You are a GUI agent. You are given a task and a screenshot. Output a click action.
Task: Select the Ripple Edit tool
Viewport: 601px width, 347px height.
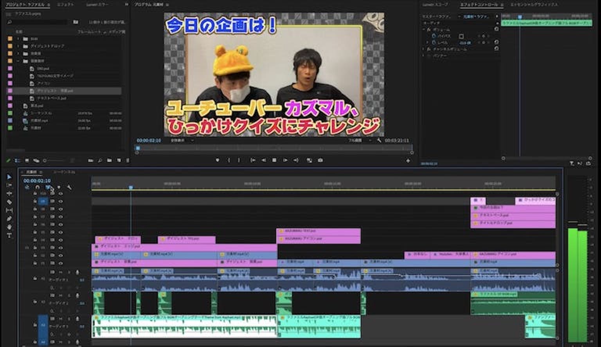pyautogui.click(x=9, y=194)
